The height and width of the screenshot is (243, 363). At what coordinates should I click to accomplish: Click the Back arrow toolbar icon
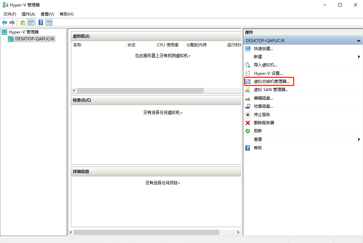[x=4, y=22]
